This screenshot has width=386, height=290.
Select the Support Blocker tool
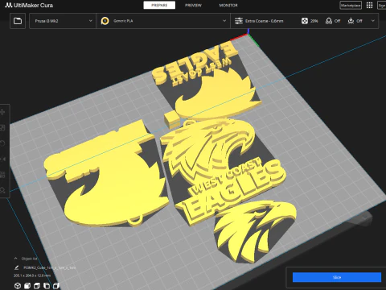(x=2, y=190)
